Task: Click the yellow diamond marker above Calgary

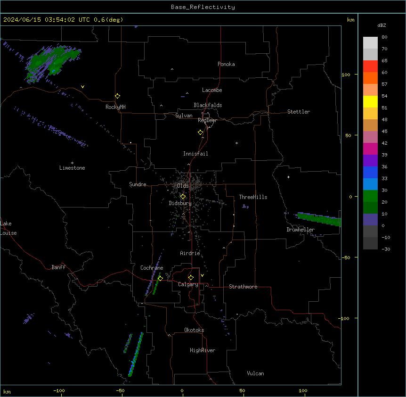Action: (x=191, y=278)
